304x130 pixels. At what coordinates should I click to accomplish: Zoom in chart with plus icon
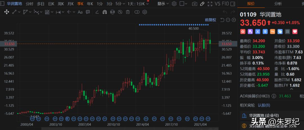(x=234, y=20)
